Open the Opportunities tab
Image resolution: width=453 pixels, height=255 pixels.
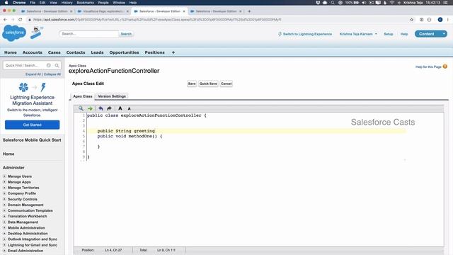(x=124, y=52)
